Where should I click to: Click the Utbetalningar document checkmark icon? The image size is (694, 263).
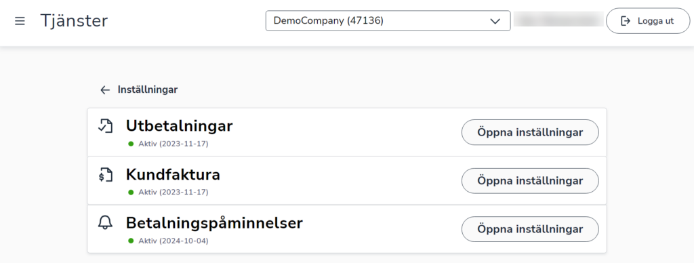[x=105, y=126]
